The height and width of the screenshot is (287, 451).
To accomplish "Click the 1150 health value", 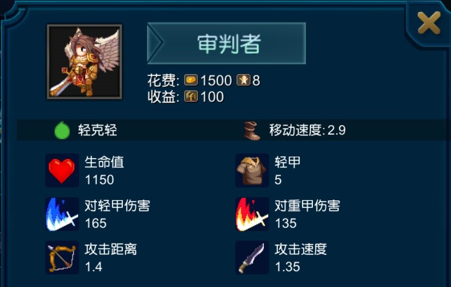I will click(x=100, y=180).
